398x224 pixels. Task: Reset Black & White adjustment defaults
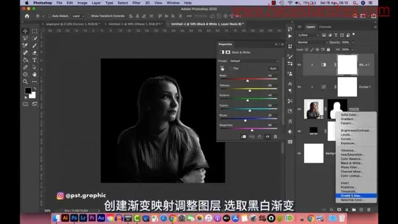260,136
